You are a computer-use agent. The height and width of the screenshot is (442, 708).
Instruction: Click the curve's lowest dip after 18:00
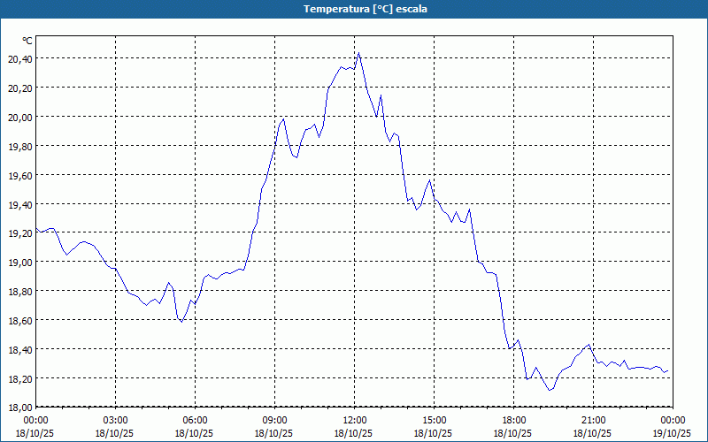point(550,390)
